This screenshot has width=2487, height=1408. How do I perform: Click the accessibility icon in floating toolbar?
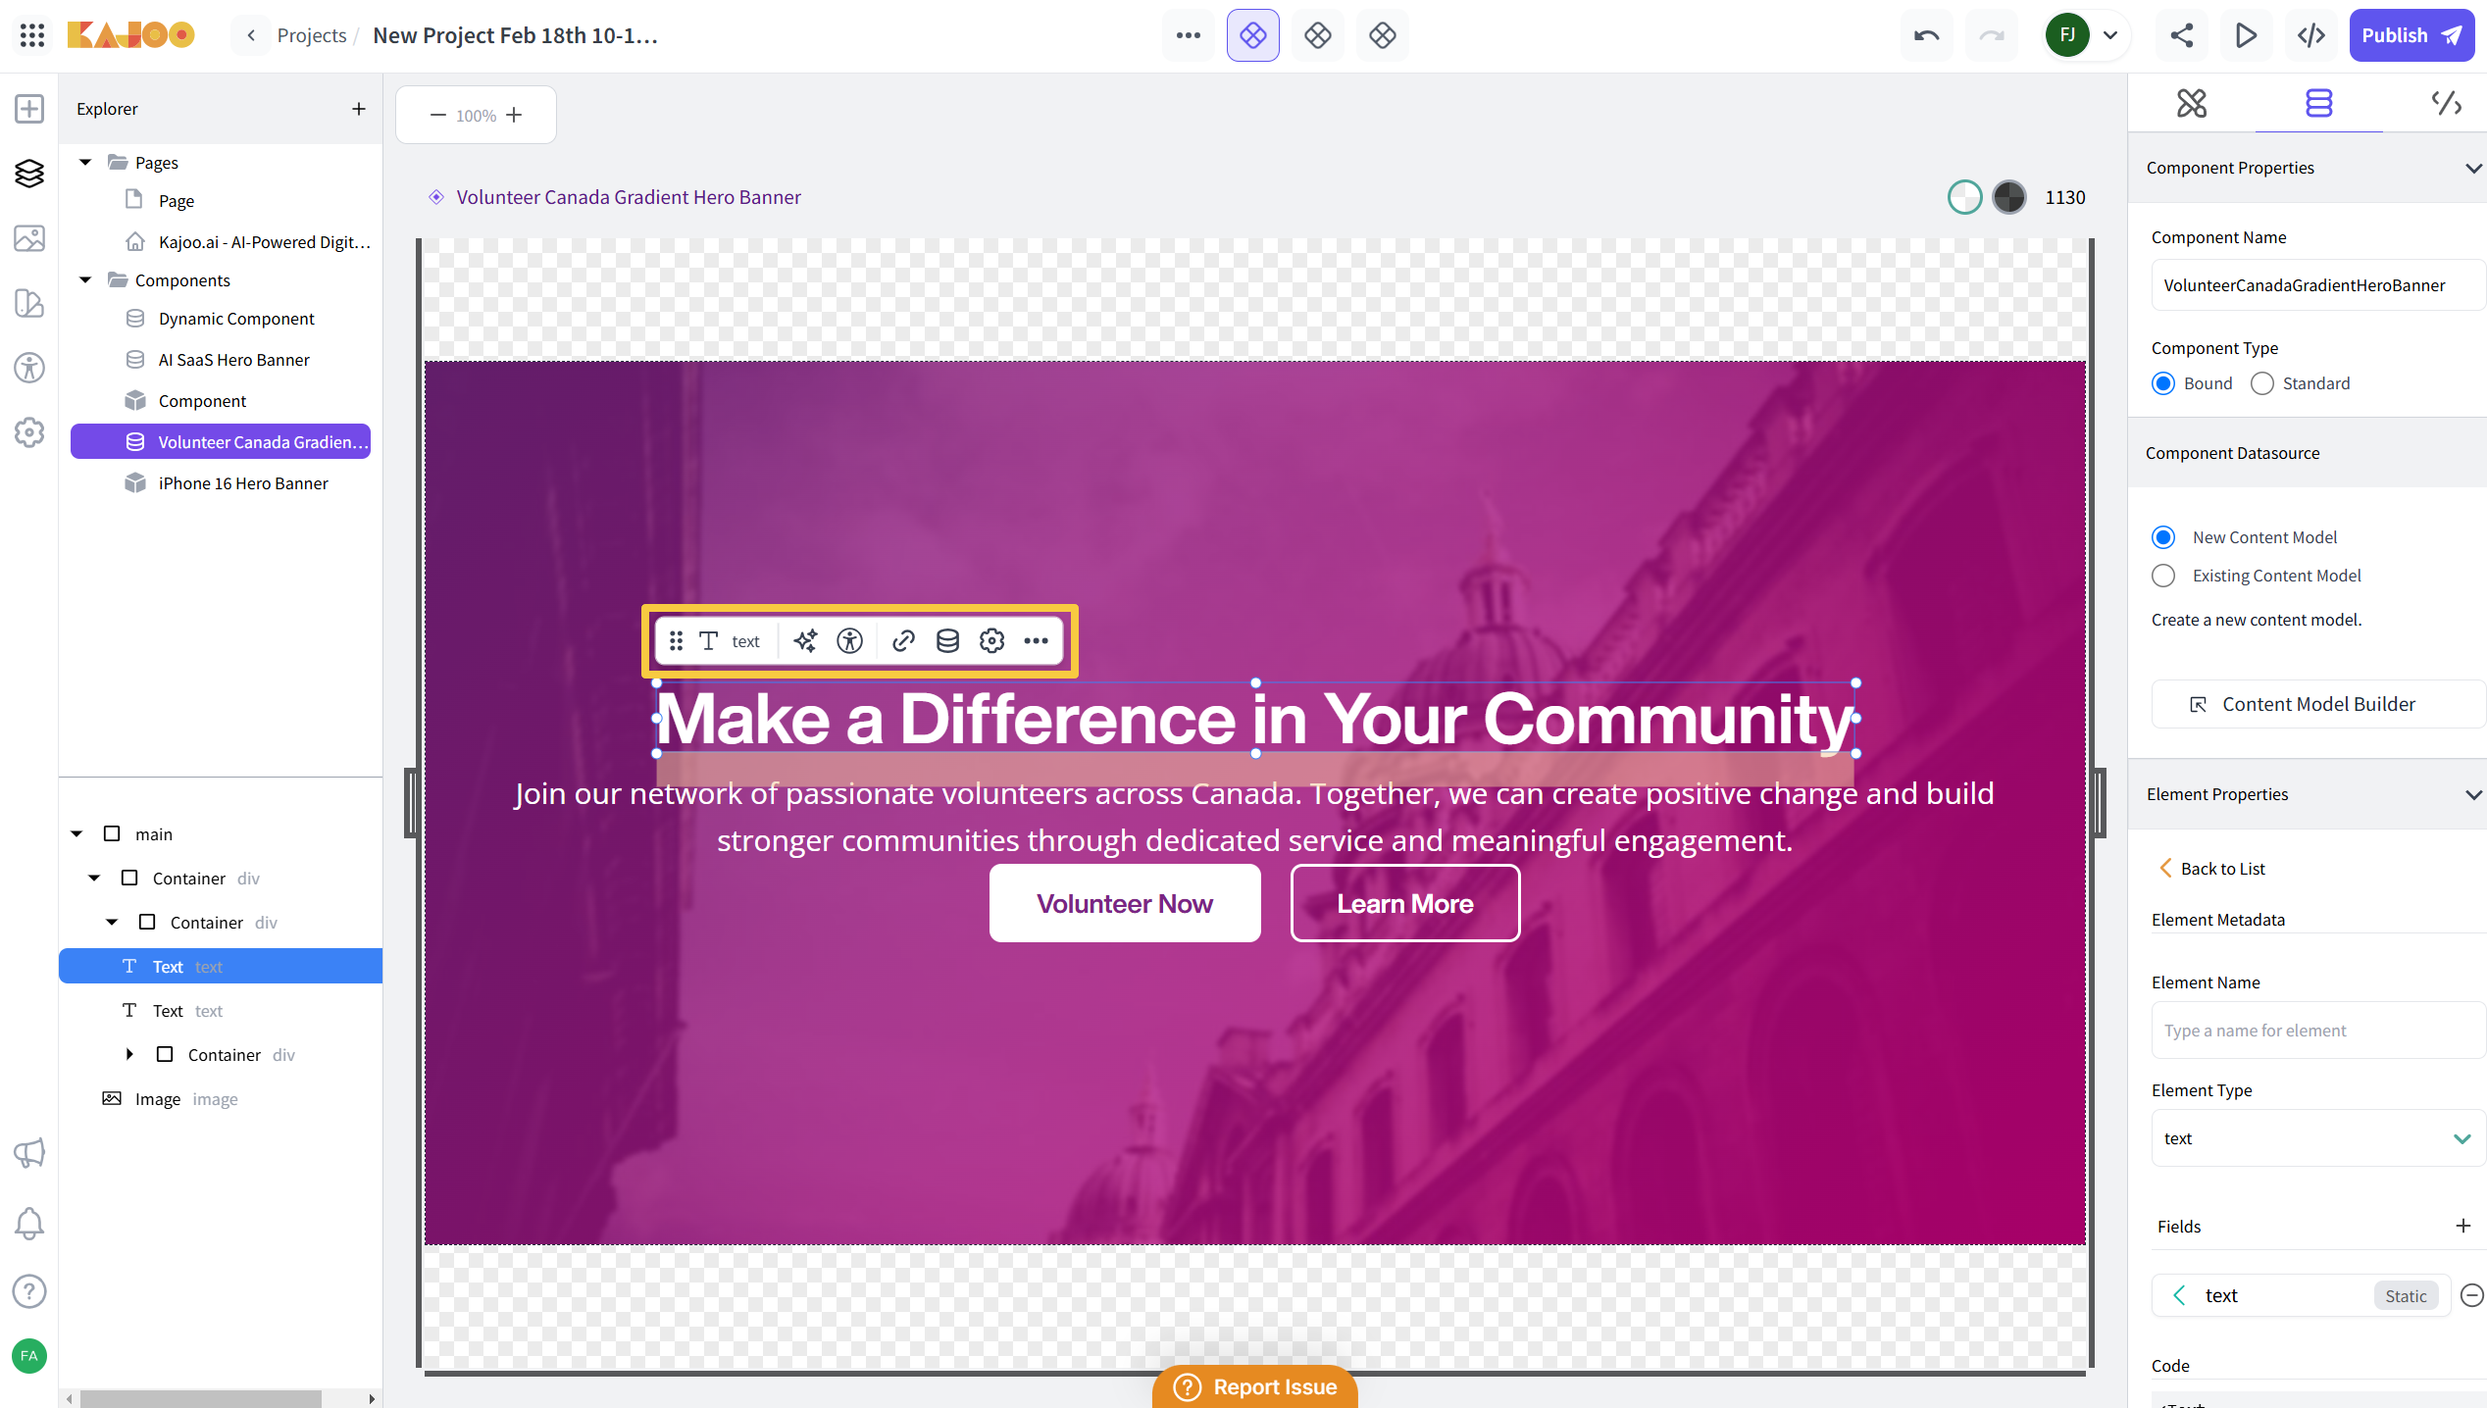tap(849, 641)
